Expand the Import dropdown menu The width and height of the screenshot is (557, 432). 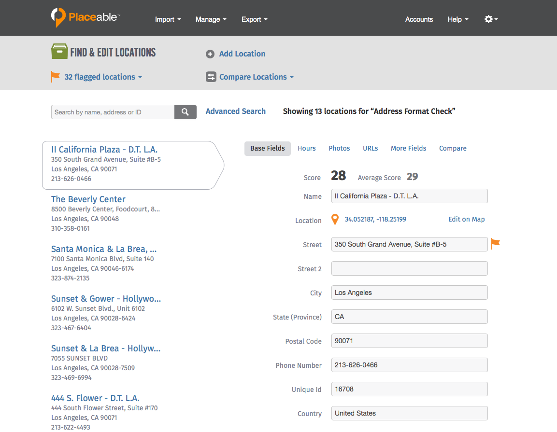click(168, 19)
